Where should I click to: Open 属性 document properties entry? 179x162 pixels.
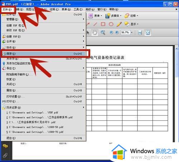(x=43, y=91)
